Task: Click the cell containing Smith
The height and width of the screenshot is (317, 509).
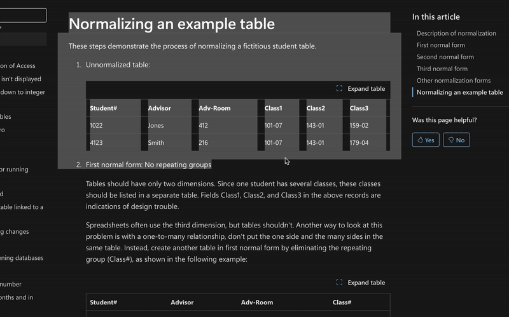Action: (156, 143)
